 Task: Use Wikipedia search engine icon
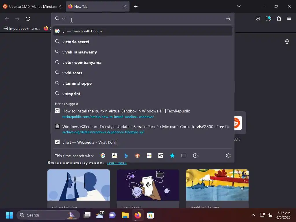[x=161, y=156]
